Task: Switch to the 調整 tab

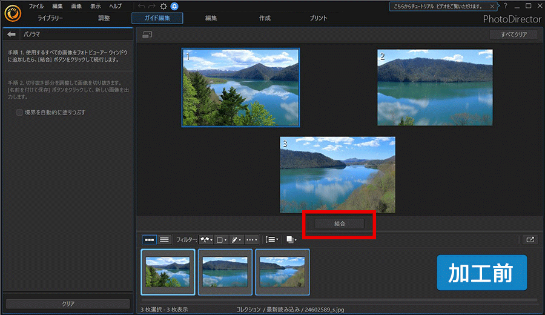Action: tap(104, 18)
